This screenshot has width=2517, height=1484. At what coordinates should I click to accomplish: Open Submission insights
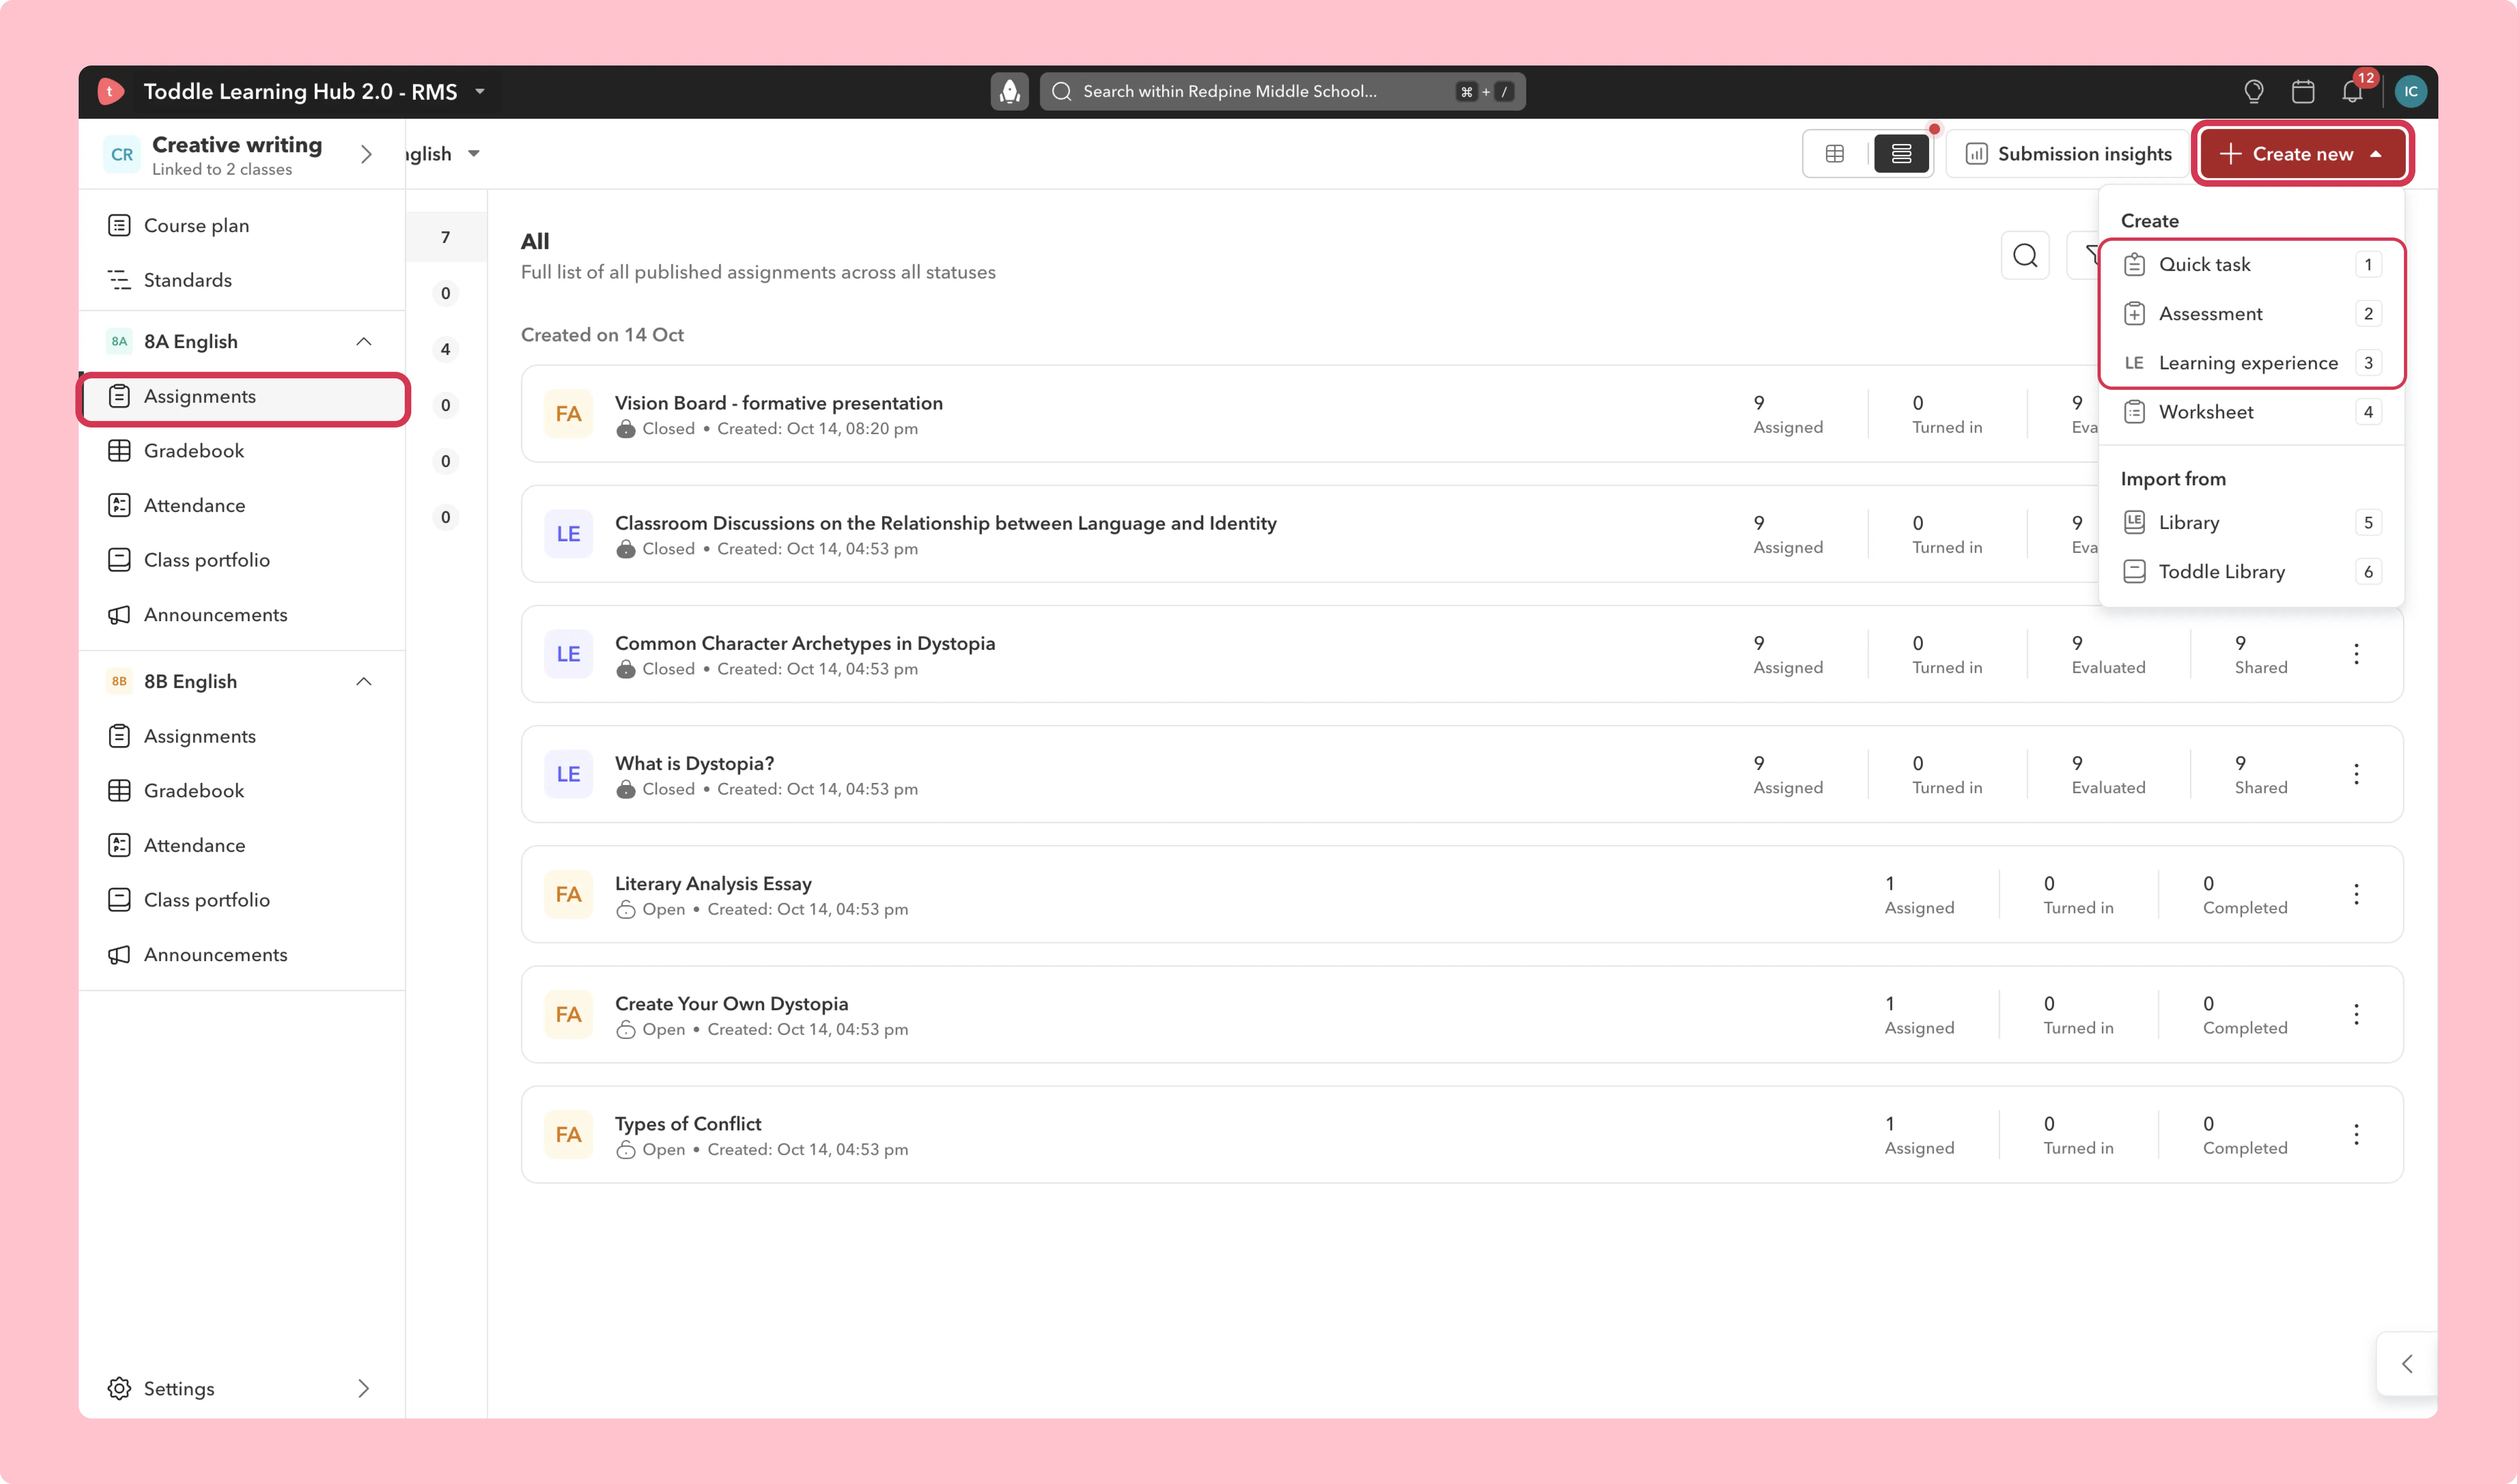pos(2068,154)
